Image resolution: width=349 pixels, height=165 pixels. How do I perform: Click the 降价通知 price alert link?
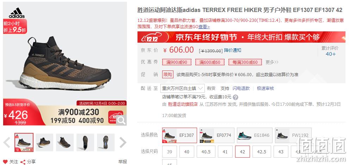click(233, 50)
